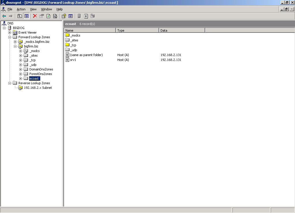Click the _udp folder icon in list
The image size is (295, 213).
[x=67, y=50]
